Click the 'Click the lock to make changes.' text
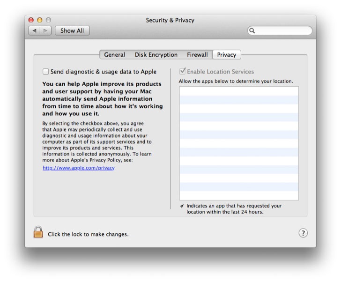 click(x=88, y=234)
